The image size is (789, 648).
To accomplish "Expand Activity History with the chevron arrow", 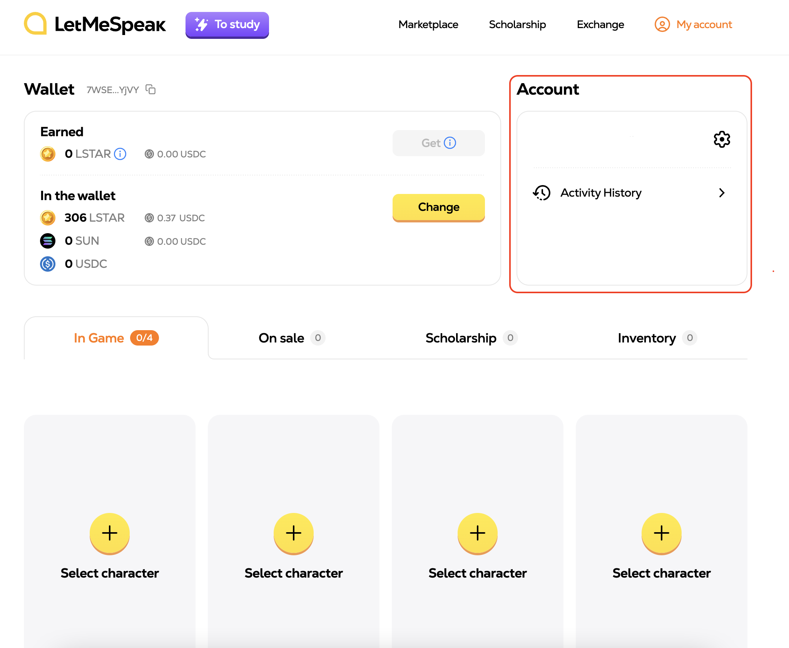I will coord(722,193).
